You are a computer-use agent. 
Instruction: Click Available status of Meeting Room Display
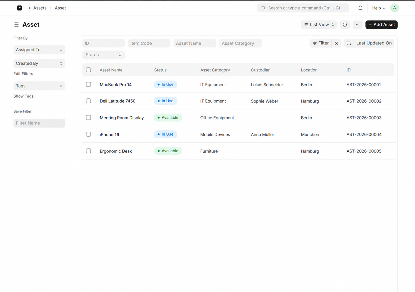pos(168,118)
